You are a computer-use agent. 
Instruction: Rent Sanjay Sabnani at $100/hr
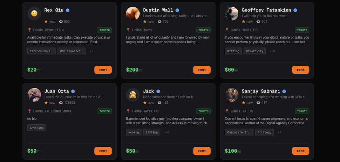300,151
